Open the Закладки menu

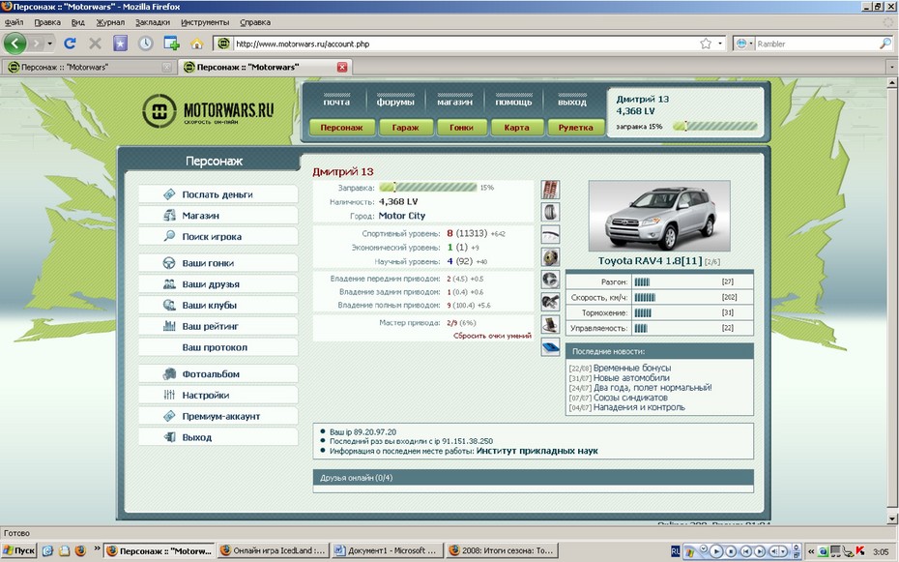pos(153,22)
